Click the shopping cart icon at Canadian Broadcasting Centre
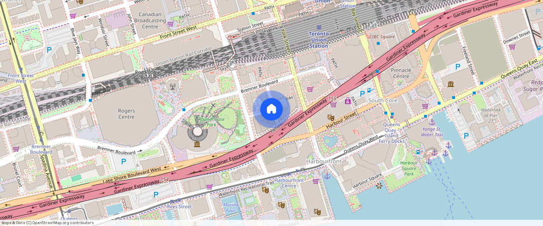 [x=170, y=23]
